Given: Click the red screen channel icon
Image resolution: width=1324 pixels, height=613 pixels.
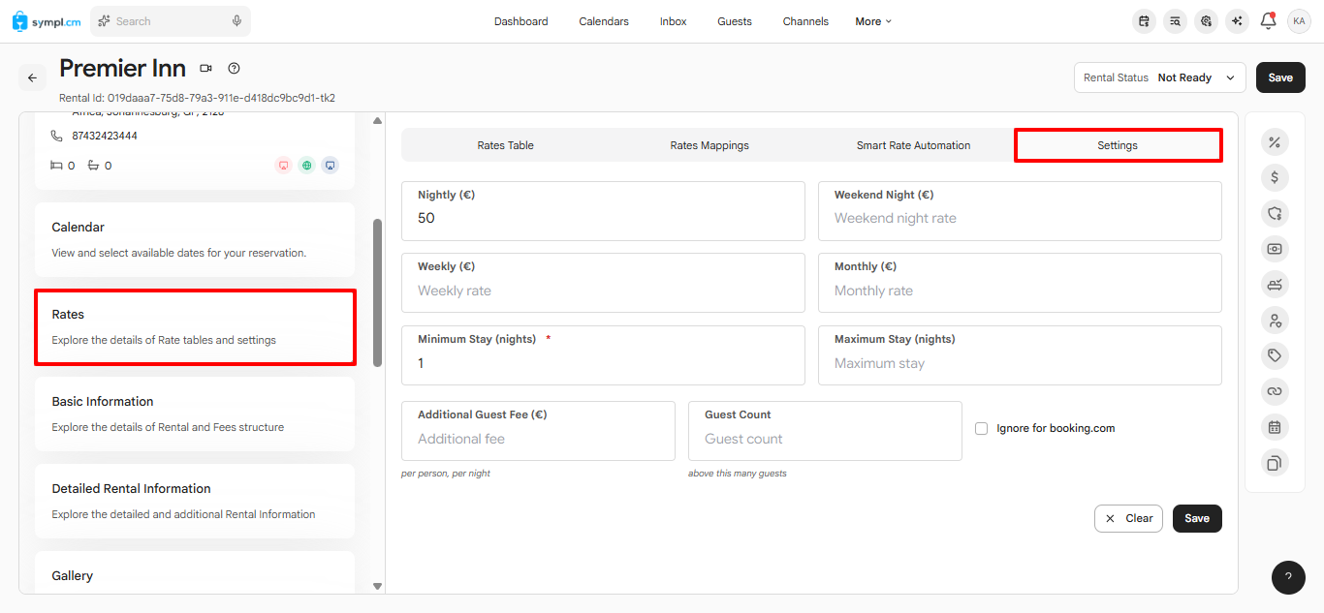Looking at the screenshot, I should [x=284, y=166].
